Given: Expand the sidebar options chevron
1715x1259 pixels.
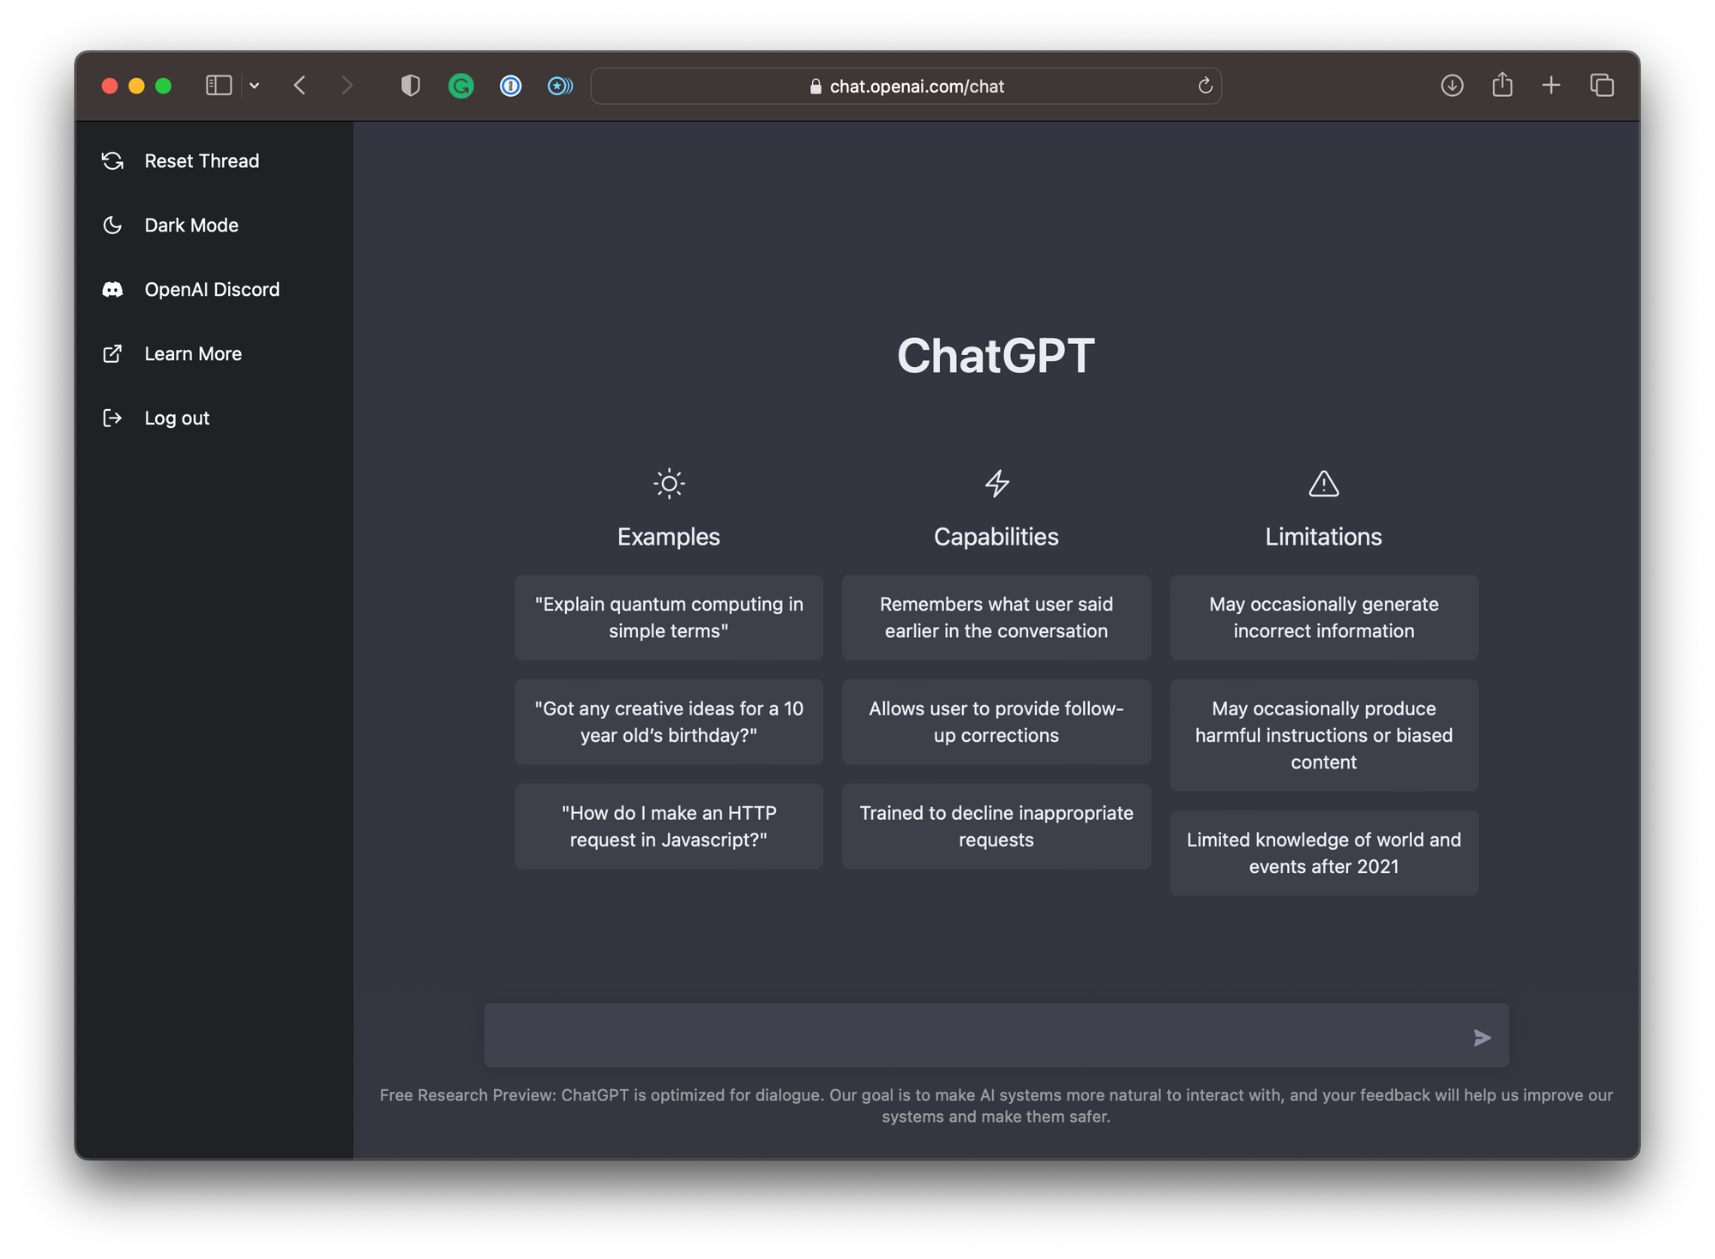Looking at the screenshot, I should tap(254, 86).
